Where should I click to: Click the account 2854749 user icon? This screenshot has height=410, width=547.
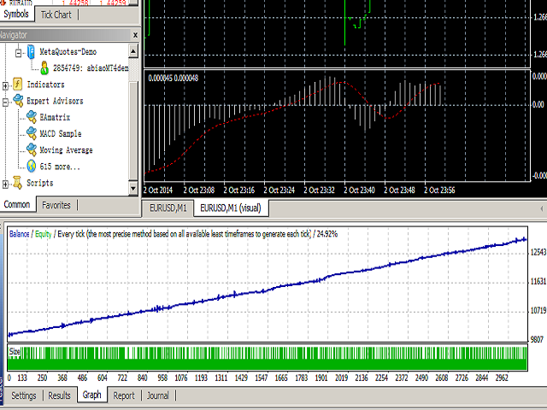coord(44,68)
